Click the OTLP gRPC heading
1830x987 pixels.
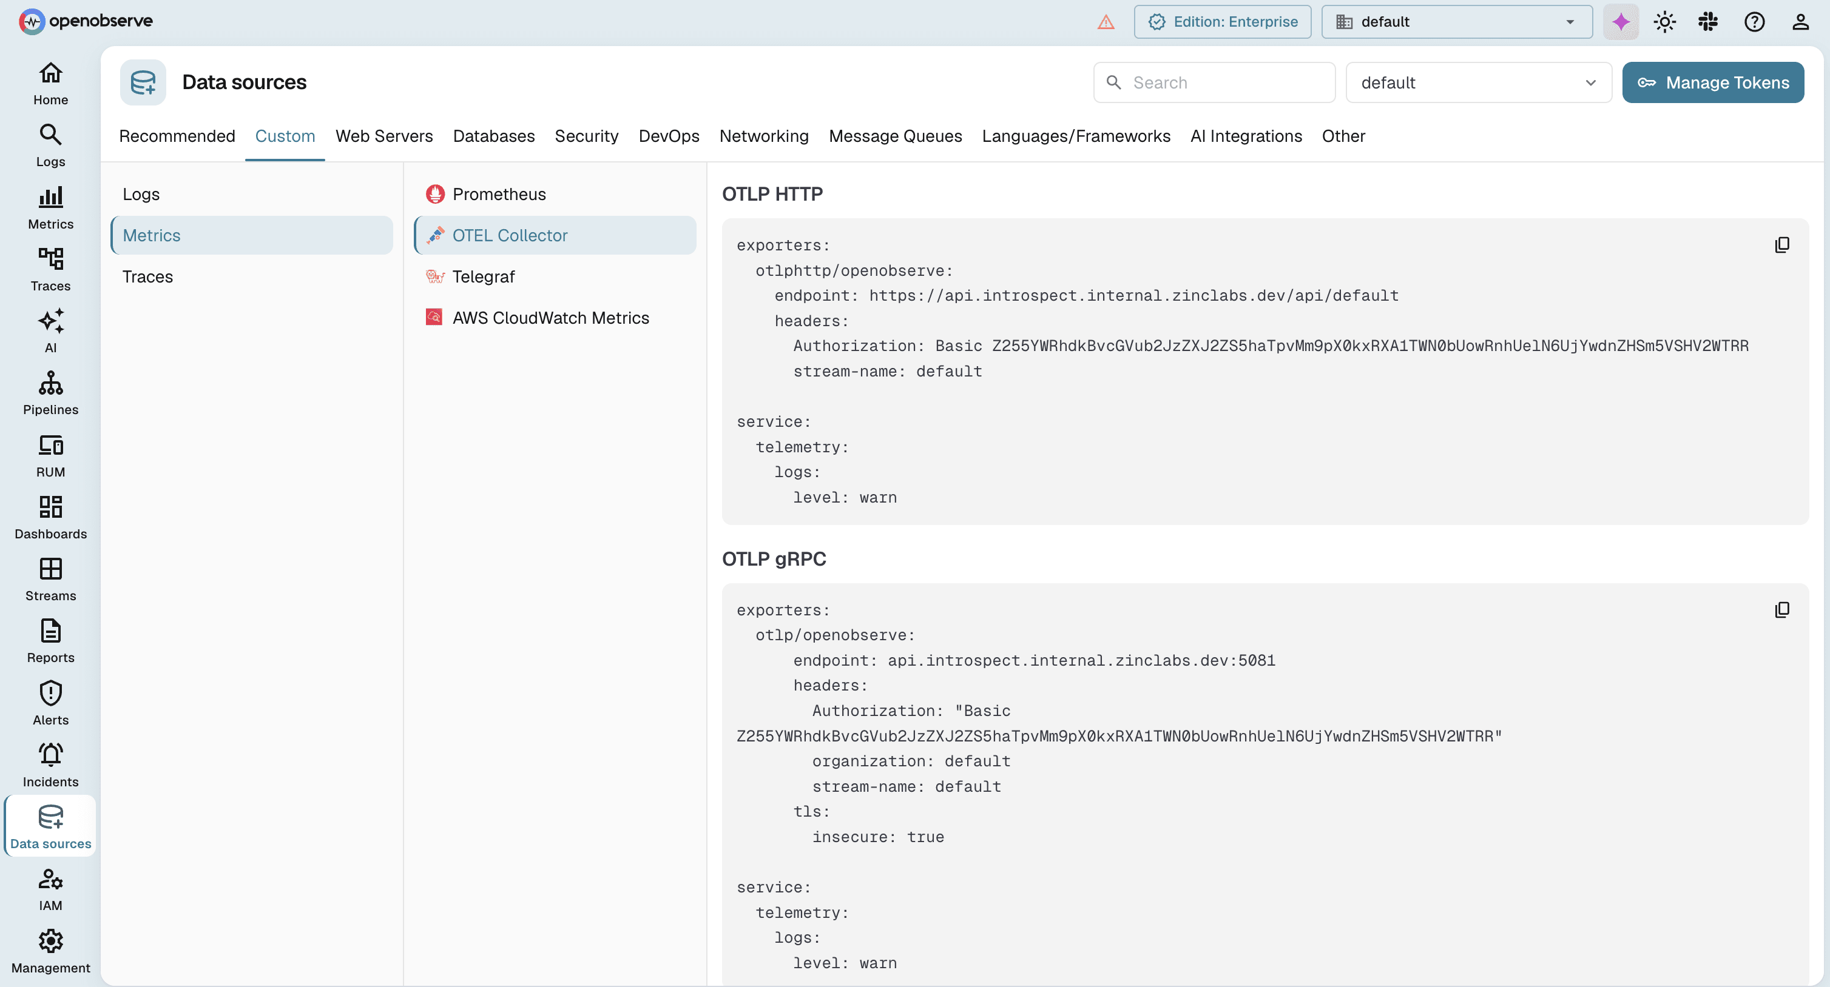pyautogui.click(x=774, y=560)
